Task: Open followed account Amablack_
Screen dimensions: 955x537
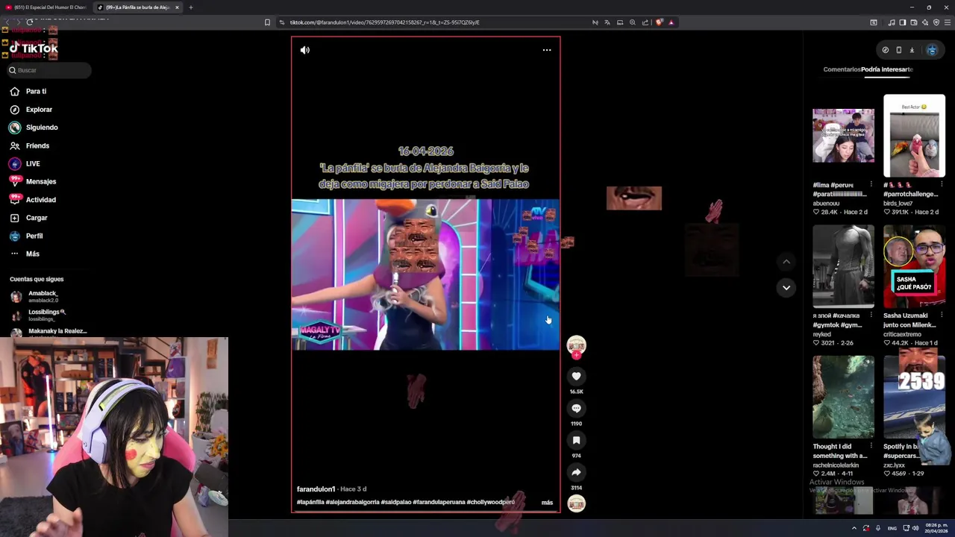Action: 43,296
